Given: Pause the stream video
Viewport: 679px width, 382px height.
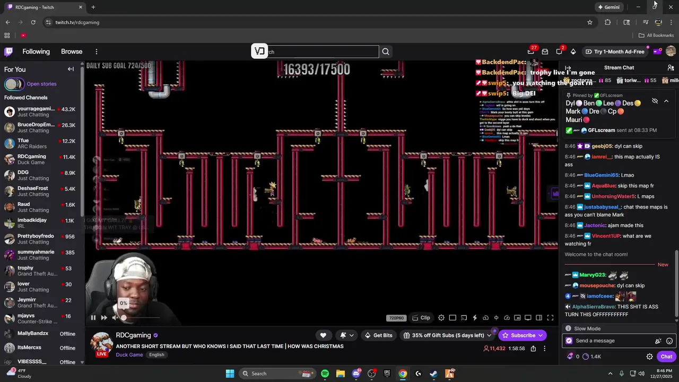Looking at the screenshot, I should [x=93, y=318].
